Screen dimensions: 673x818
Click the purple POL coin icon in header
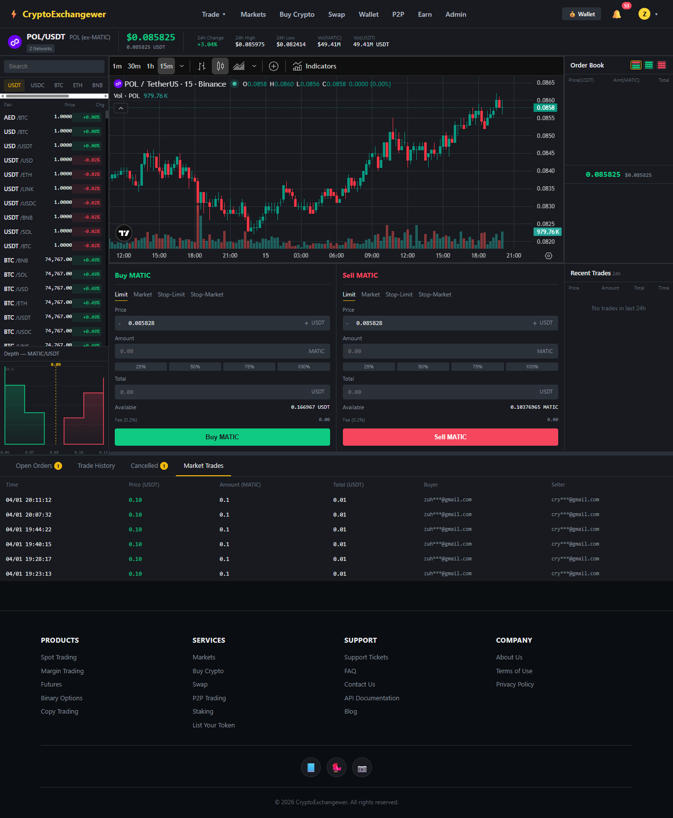(x=15, y=42)
